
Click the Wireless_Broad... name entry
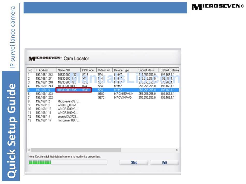68,105
